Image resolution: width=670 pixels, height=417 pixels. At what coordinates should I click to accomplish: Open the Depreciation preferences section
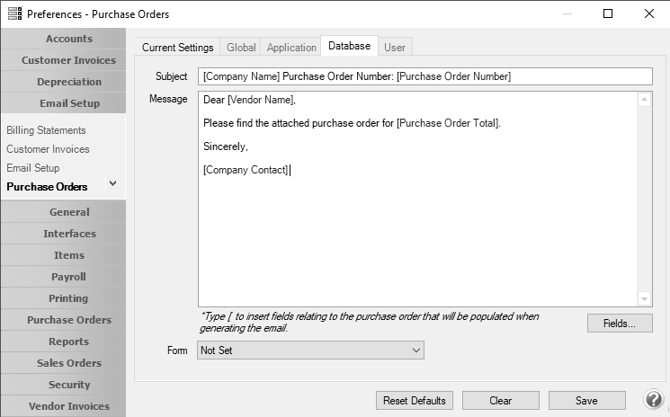pyautogui.click(x=69, y=82)
